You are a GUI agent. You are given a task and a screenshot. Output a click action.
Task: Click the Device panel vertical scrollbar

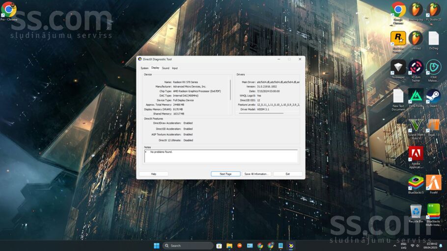(x=230, y=90)
